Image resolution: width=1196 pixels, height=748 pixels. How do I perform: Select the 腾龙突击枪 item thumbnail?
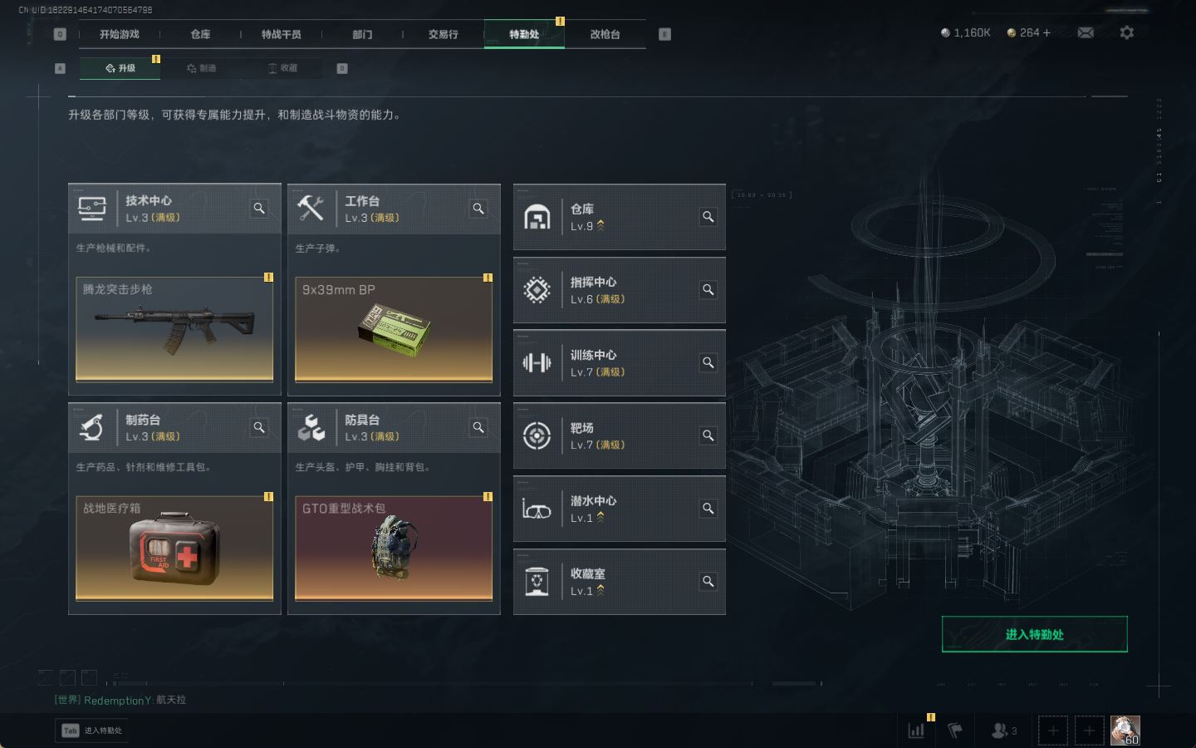tap(174, 329)
